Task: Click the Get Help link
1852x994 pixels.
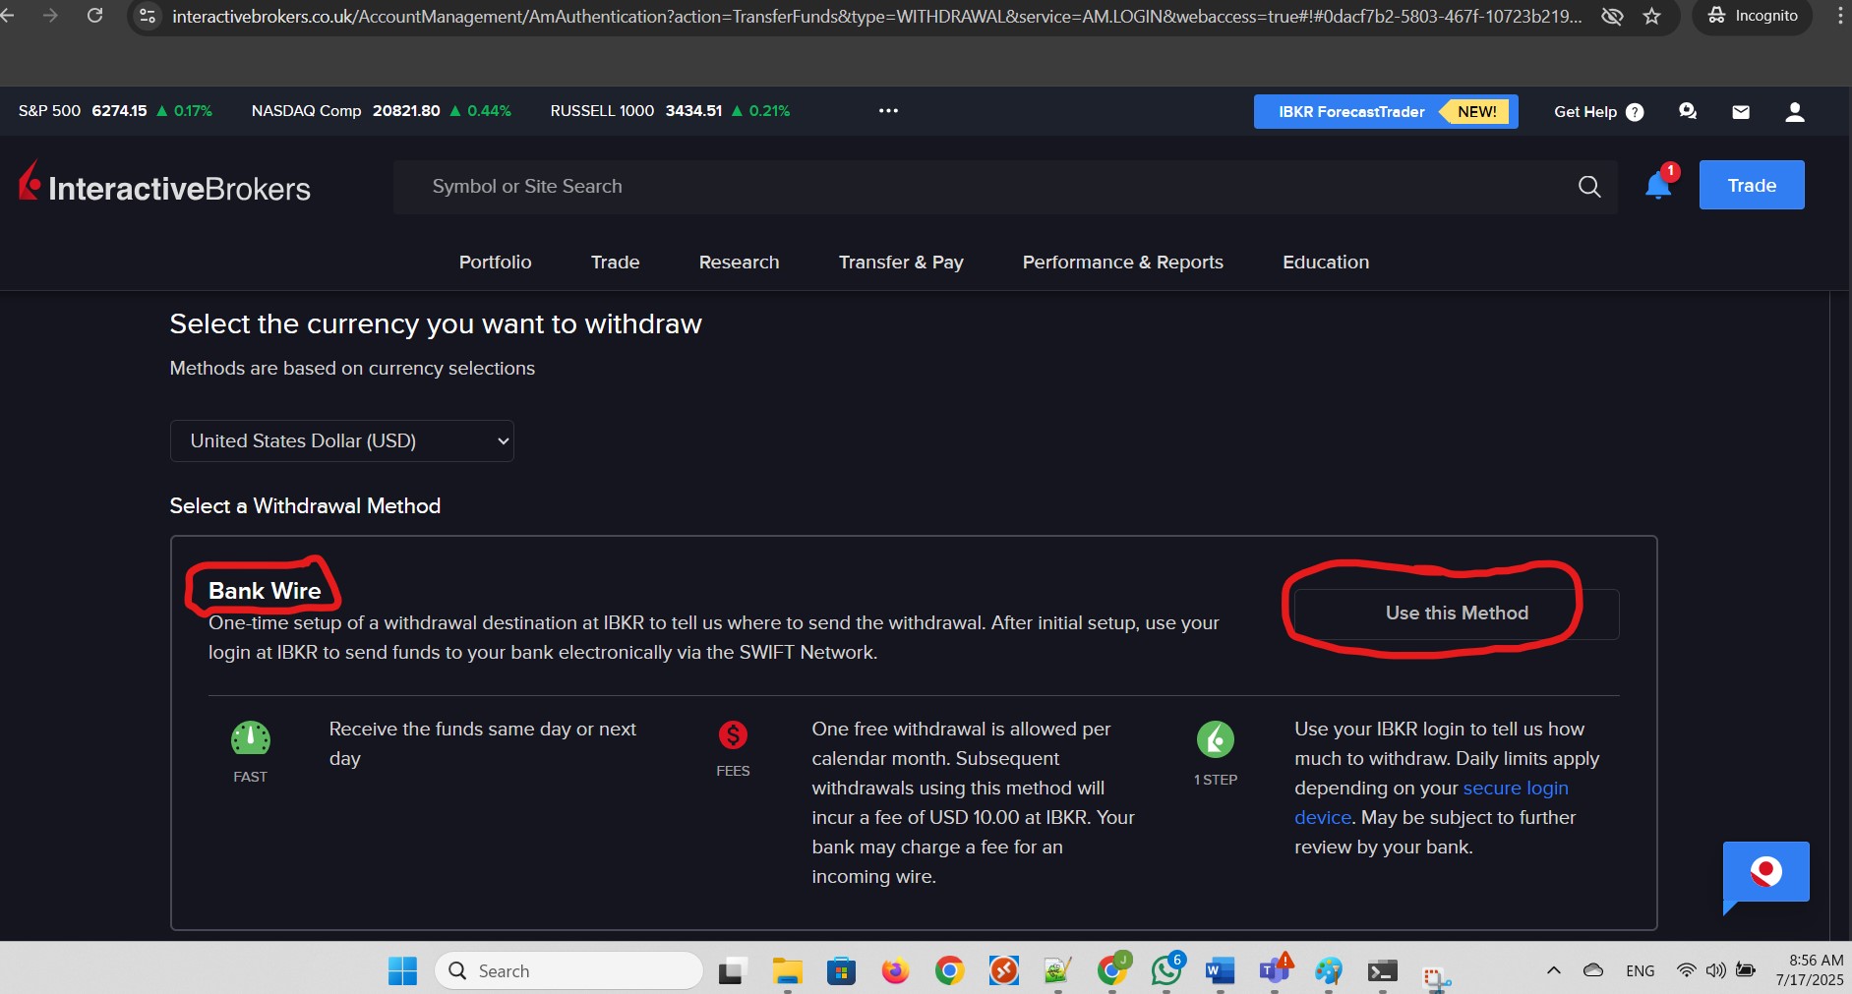Action: (x=1585, y=112)
